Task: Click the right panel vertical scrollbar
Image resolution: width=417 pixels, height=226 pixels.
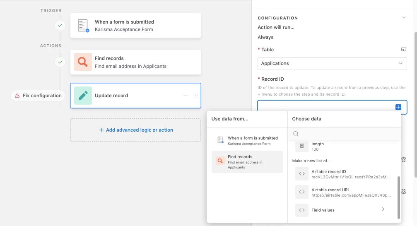Action: pos(415,105)
